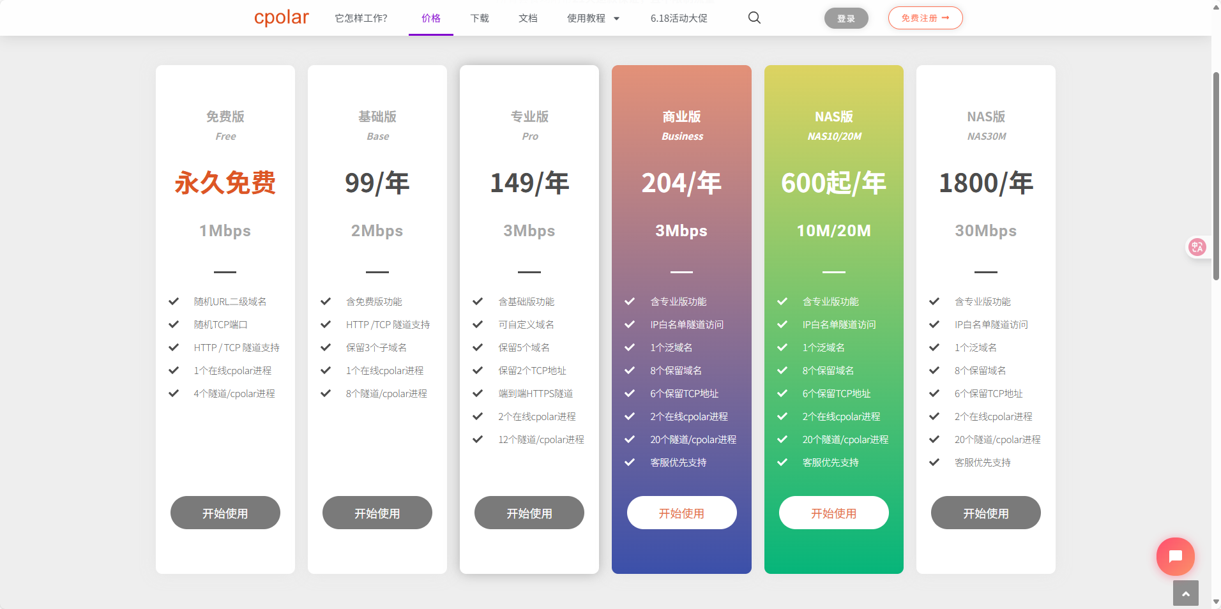
Task: Select the 价格 navigation tab
Action: tap(431, 19)
